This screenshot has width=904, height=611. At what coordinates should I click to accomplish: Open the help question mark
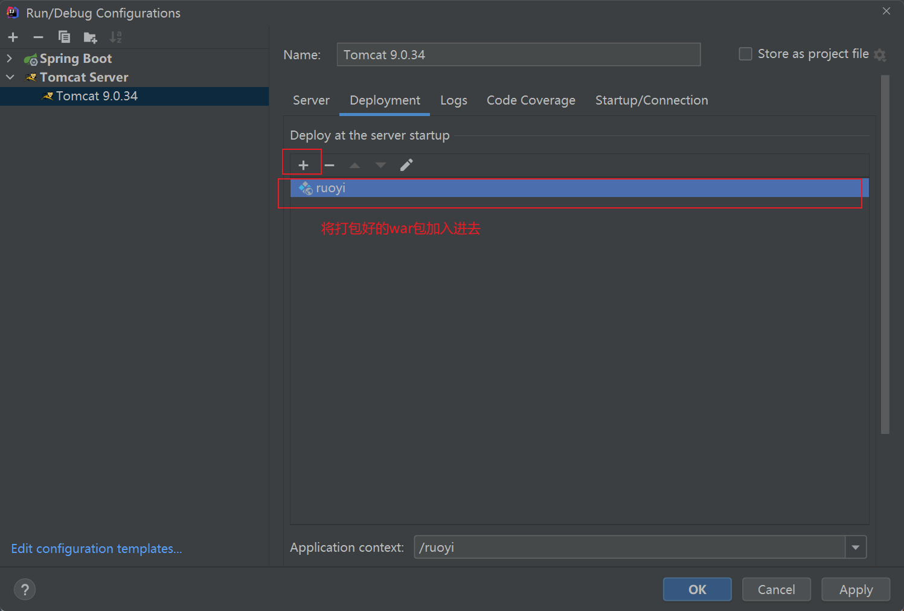point(25,589)
